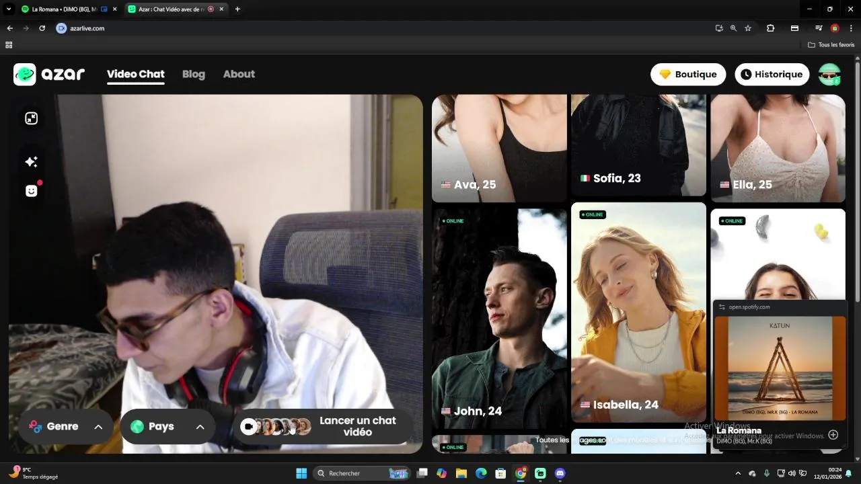Switch to the Video Chat tab

click(135, 74)
